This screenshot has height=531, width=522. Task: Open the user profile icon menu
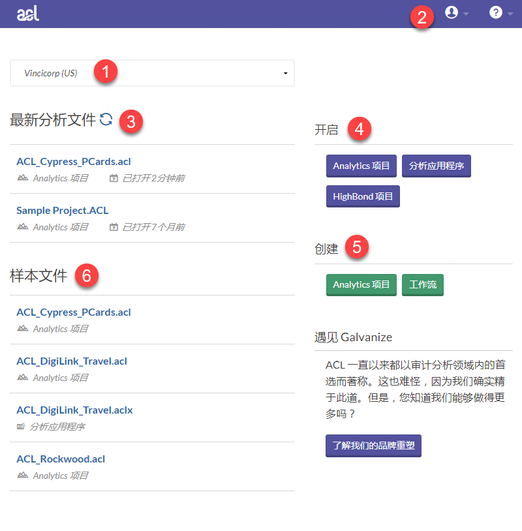click(452, 12)
